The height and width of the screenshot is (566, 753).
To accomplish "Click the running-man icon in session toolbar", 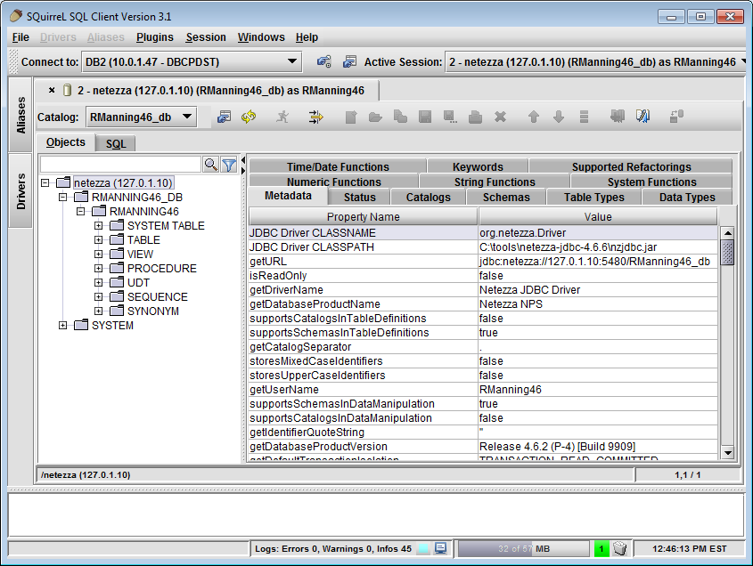I will [282, 117].
